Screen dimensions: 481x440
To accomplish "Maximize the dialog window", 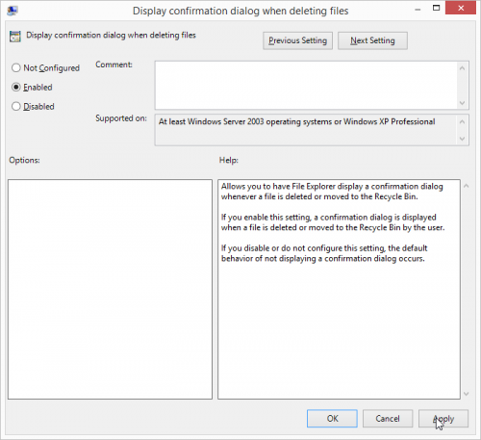I will [x=436, y=8].
